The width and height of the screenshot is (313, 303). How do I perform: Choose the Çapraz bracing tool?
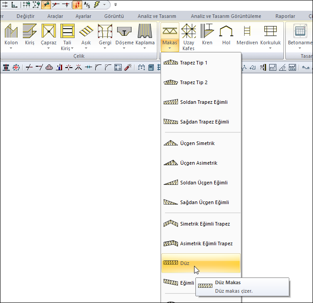48,31
